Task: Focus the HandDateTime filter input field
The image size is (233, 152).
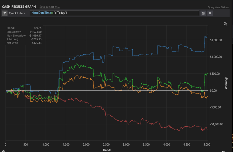Action: tap(115, 13)
